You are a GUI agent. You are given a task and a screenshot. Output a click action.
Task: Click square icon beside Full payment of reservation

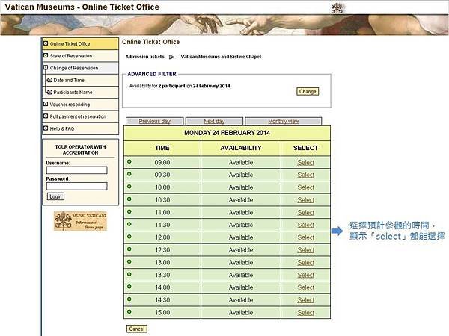click(x=46, y=116)
